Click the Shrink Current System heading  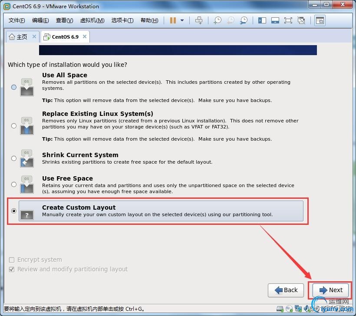(80, 155)
